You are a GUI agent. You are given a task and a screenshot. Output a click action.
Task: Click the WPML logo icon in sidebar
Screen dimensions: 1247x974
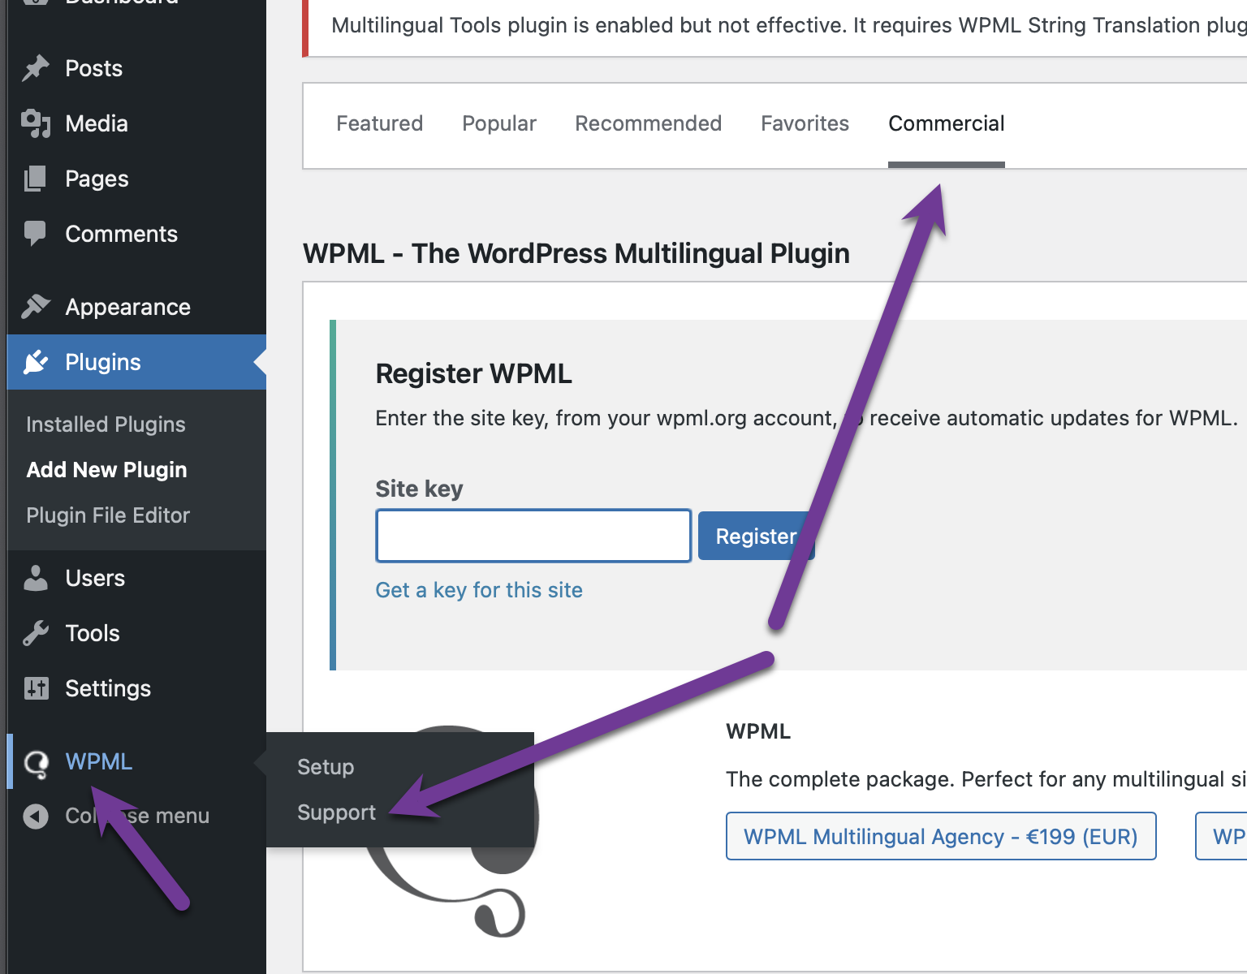click(x=36, y=763)
